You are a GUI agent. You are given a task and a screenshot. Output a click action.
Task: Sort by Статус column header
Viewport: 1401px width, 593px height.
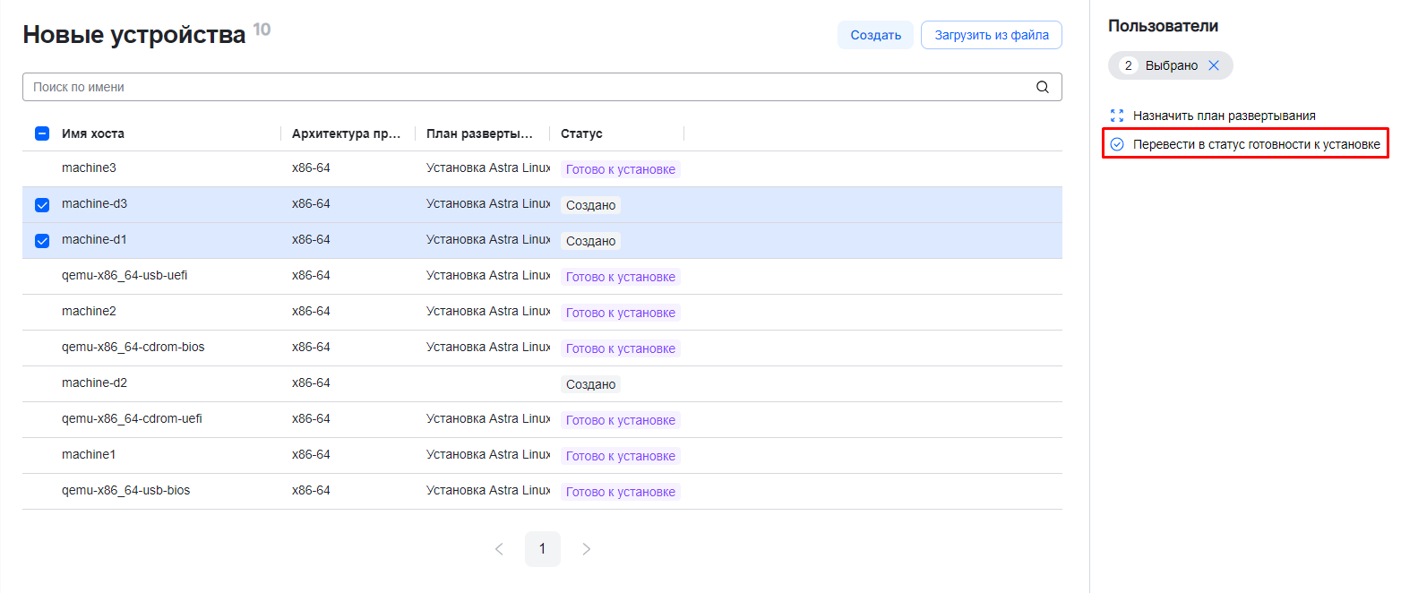click(x=581, y=133)
